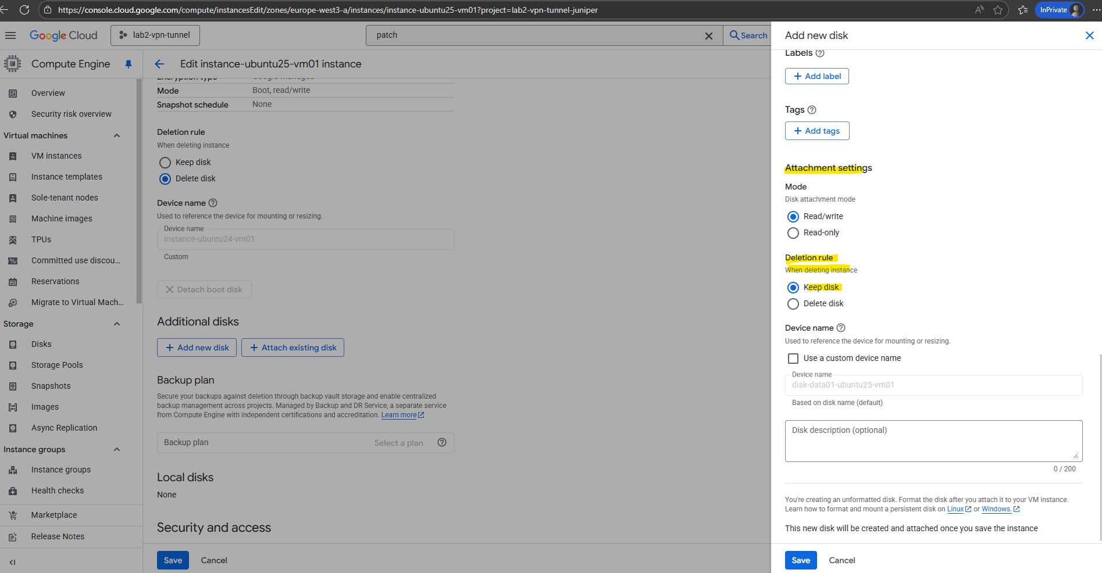This screenshot has height=573, width=1102.
Task: Collapse the Virtual machines section
Action: [x=117, y=135]
